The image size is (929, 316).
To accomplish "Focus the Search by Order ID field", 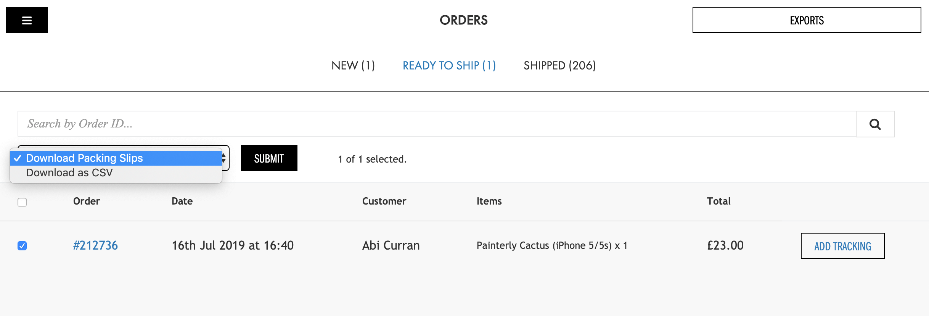I will pyautogui.click(x=437, y=124).
